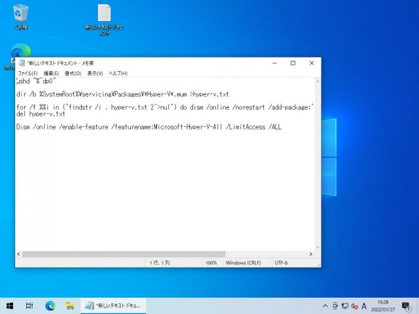Click the Notepad taskbar button

coord(114,305)
